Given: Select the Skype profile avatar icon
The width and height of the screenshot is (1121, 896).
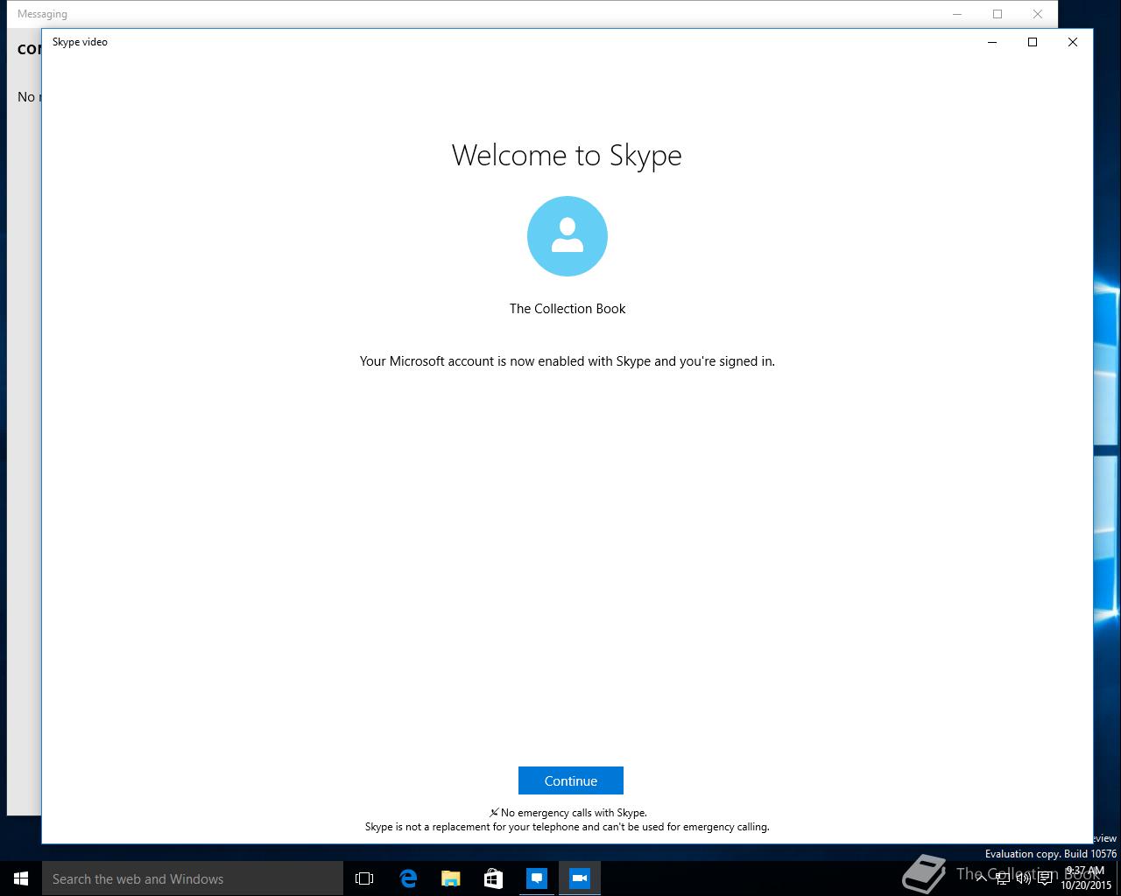Looking at the screenshot, I should point(568,236).
